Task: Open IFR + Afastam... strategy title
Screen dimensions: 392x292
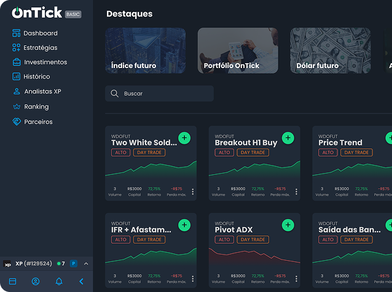Action: click(141, 229)
